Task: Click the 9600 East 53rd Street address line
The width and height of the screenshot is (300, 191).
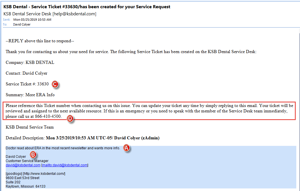Action: point(22,178)
